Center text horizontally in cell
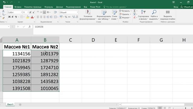Viewport: 193px width, 109px height. tap(41, 17)
